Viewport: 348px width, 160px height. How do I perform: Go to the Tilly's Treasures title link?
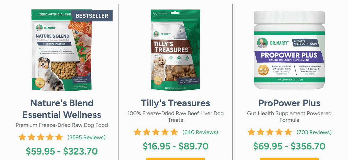point(175,103)
